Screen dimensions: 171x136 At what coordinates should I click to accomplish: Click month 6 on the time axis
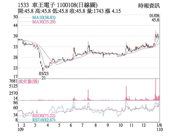[71, 125]
